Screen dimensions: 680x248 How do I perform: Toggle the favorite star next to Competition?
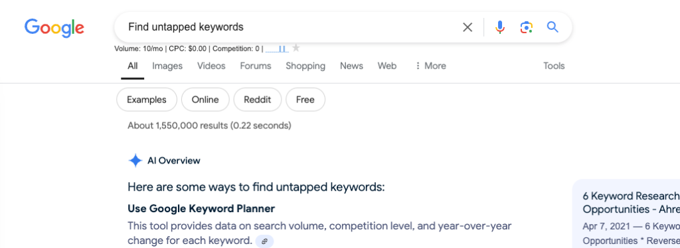click(296, 48)
